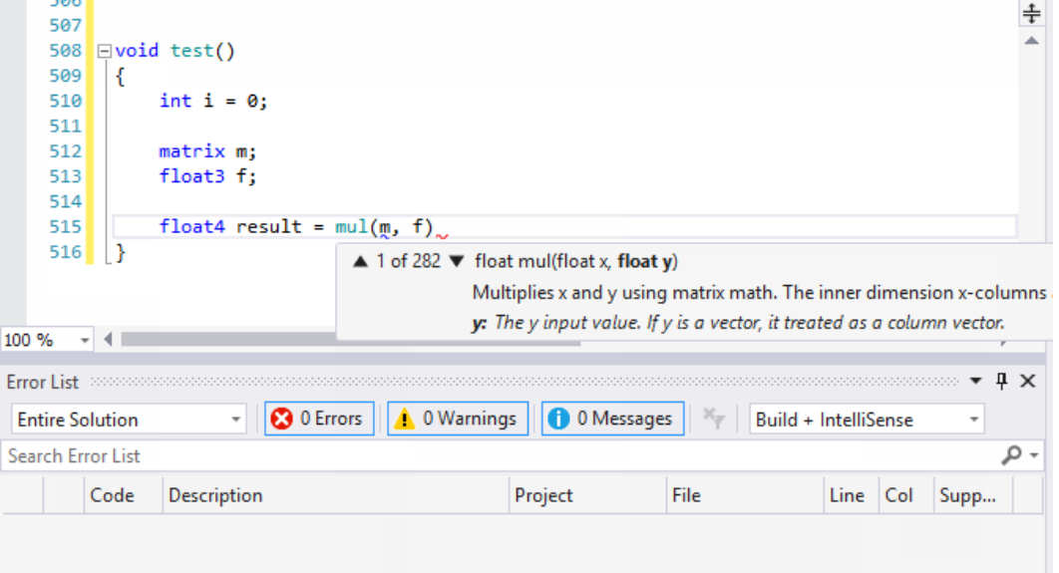Click the horizontal scrollbar left arrow
The image size is (1059, 573).
(109, 340)
